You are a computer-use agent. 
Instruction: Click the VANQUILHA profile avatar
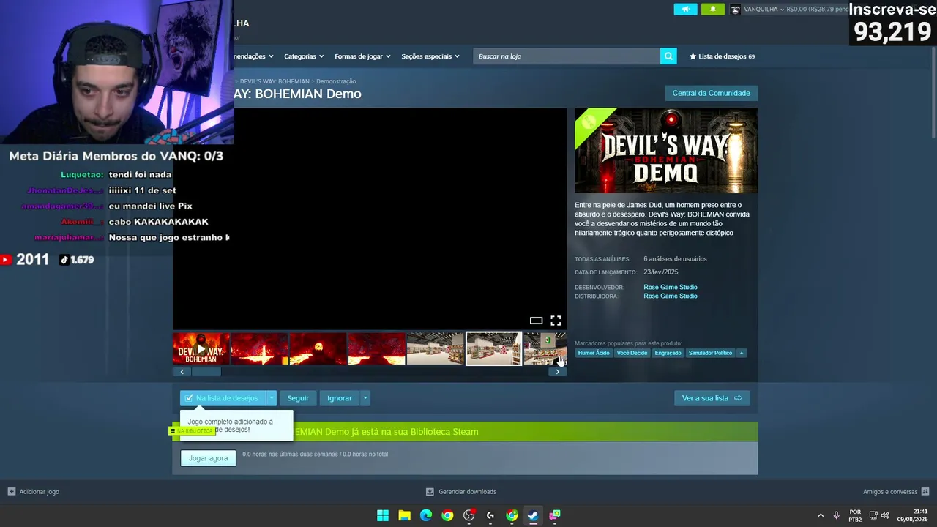[x=736, y=10]
